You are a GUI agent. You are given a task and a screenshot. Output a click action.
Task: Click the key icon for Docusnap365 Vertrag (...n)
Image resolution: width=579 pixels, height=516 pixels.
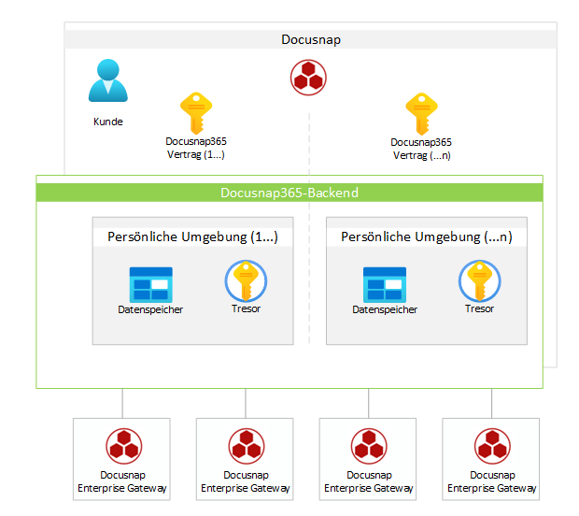[422, 114]
